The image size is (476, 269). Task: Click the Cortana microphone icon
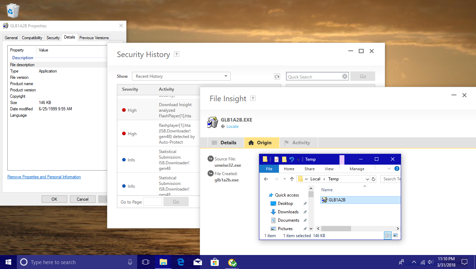tap(130, 262)
